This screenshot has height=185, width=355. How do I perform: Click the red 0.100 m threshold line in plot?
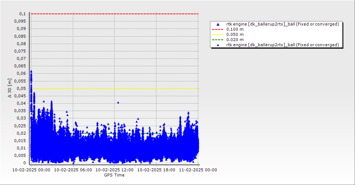[115, 14]
